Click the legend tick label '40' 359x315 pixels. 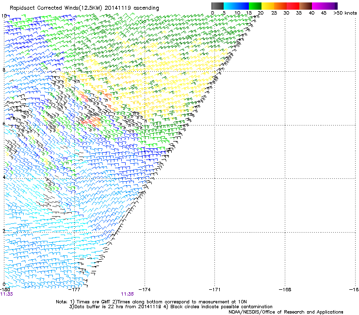tap(311, 13)
